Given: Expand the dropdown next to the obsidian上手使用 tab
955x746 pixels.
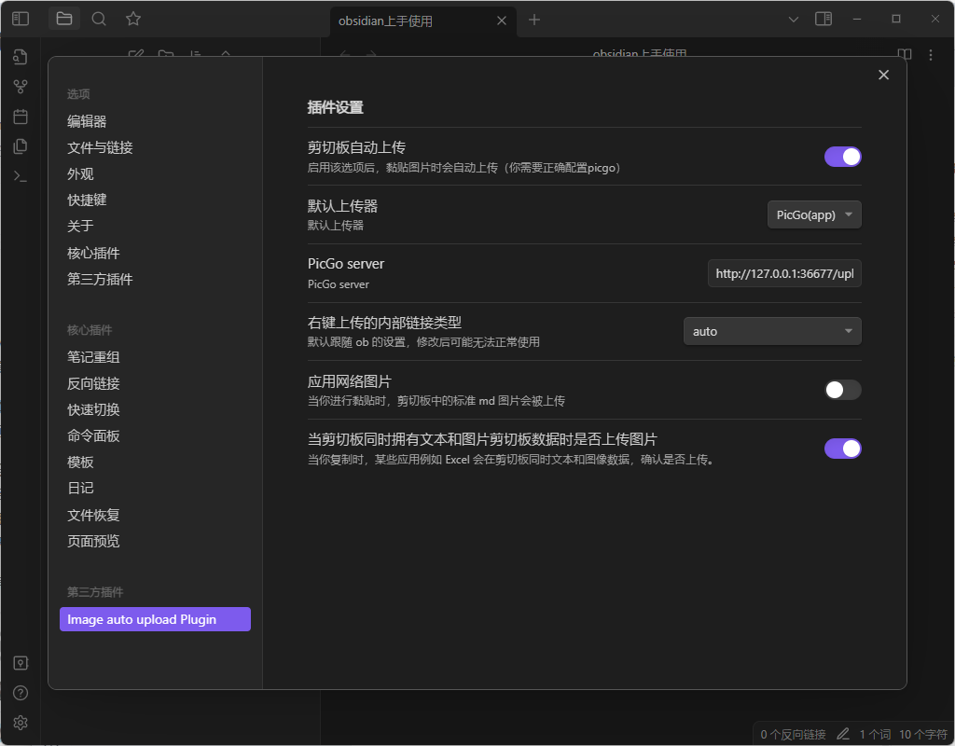Looking at the screenshot, I should (x=793, y=18).
